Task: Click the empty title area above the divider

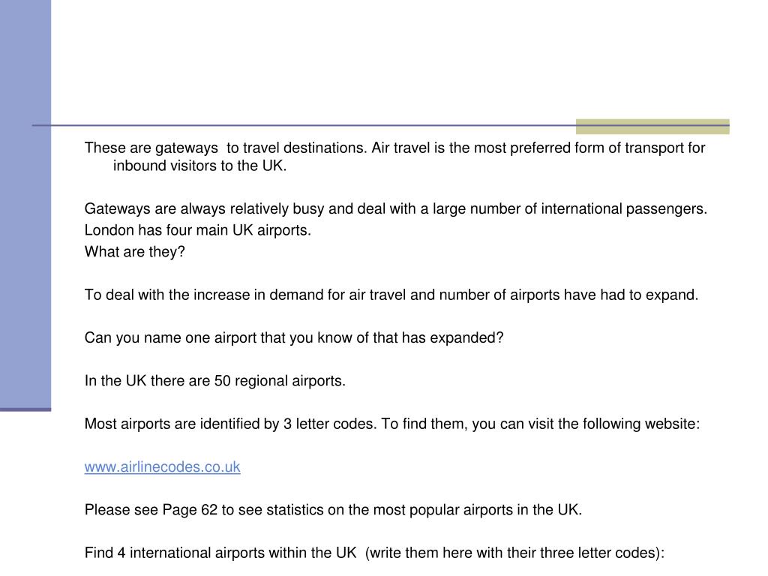Action: pos(390,61)
